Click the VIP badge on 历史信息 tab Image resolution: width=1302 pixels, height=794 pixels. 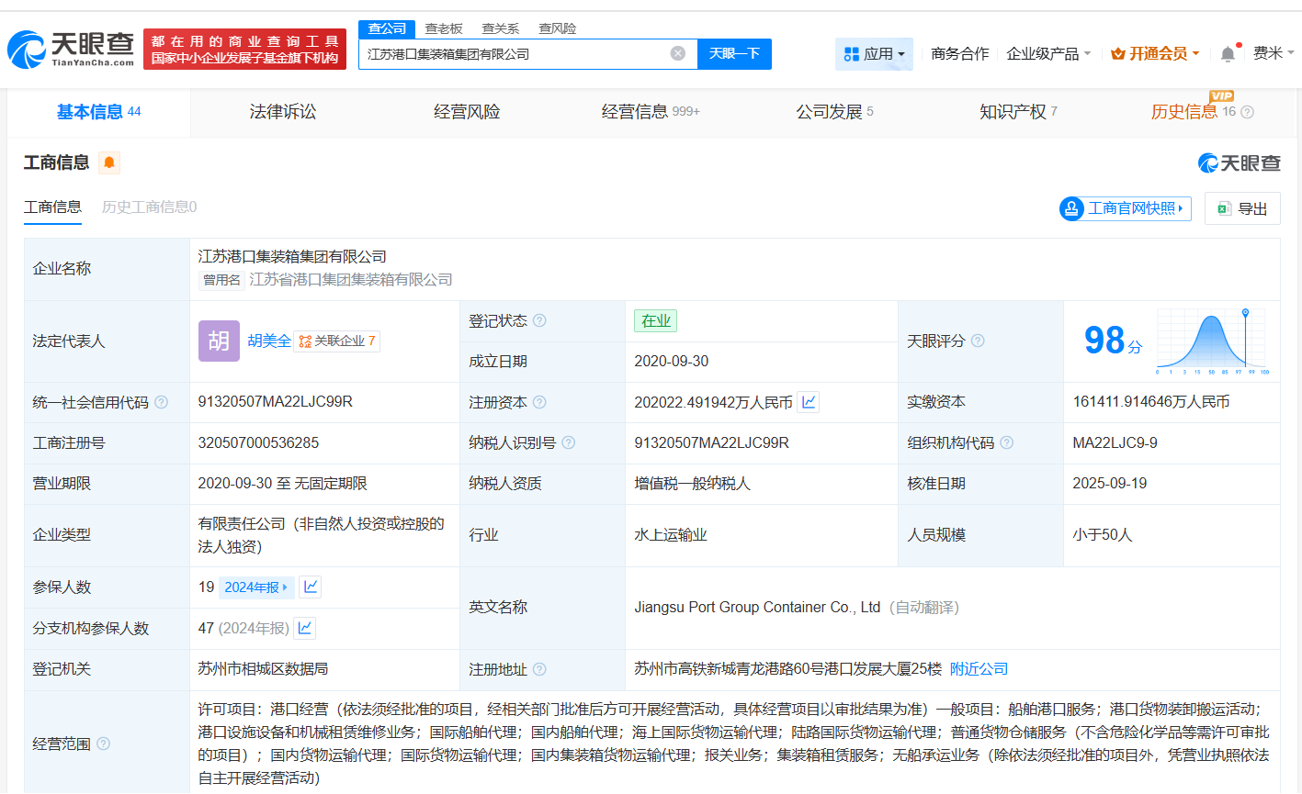[x=1221, y=96]
